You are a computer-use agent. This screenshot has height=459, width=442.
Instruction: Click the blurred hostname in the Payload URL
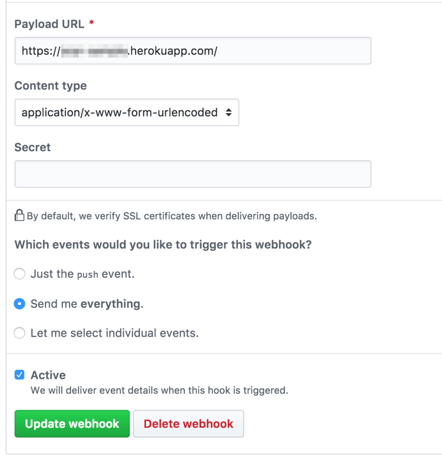coord(95,51)
